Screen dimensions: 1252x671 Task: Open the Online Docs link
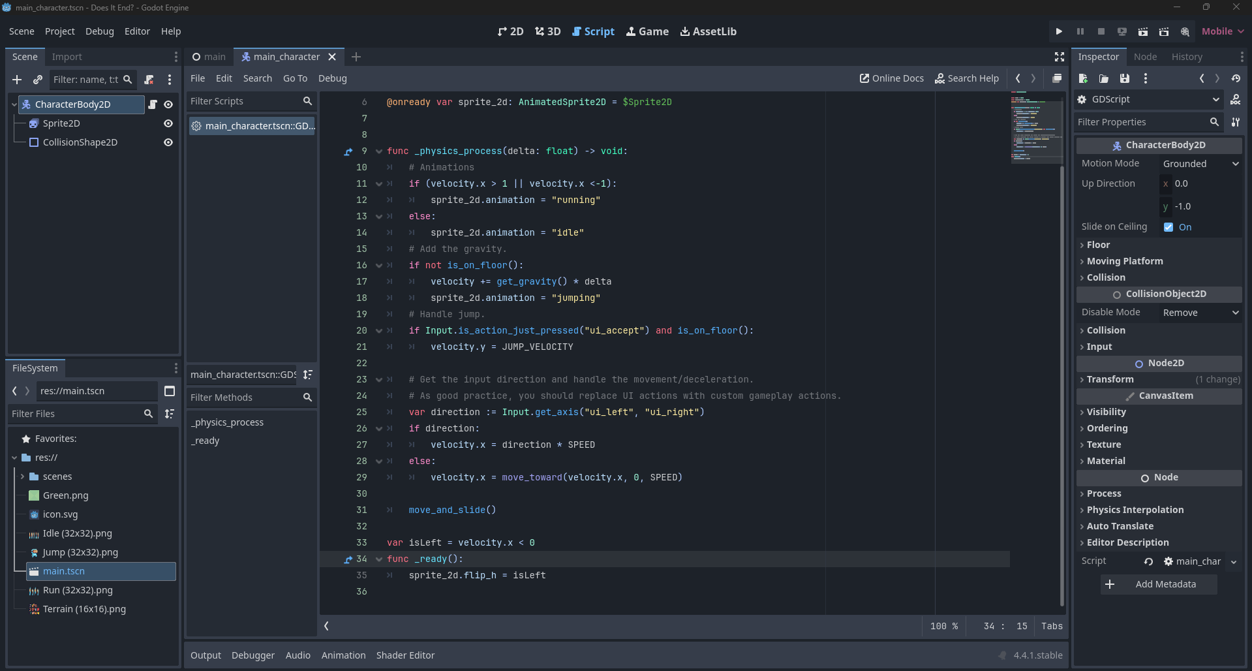pyautogui.click(x=891, y=78)
